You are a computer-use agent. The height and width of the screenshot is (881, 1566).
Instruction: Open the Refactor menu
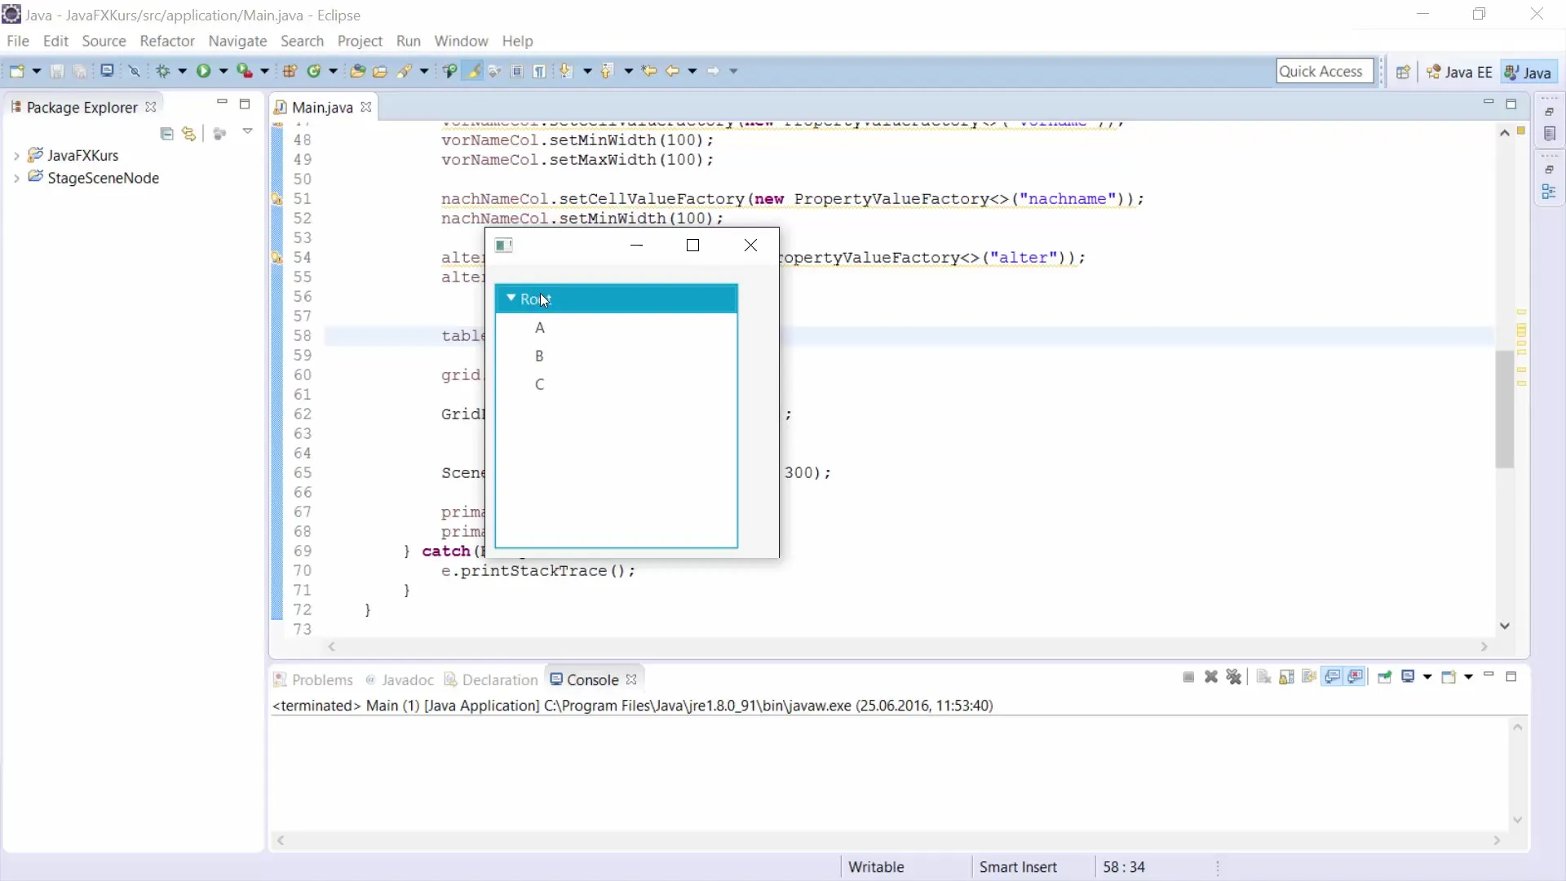[167, 41]
